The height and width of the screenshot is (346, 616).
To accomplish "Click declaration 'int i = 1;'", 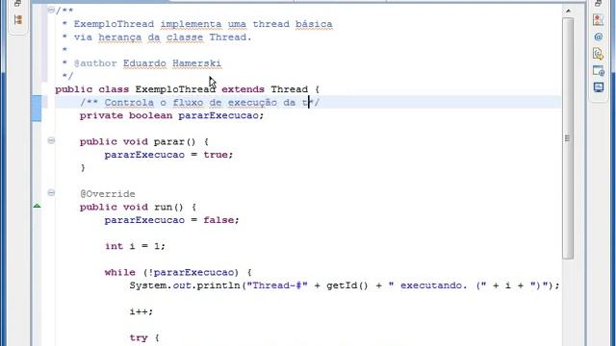I will pos(135,246).
